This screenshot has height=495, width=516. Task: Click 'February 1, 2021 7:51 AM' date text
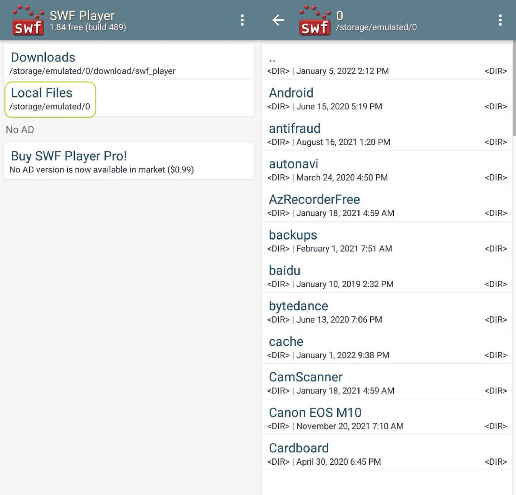[344, 249]
